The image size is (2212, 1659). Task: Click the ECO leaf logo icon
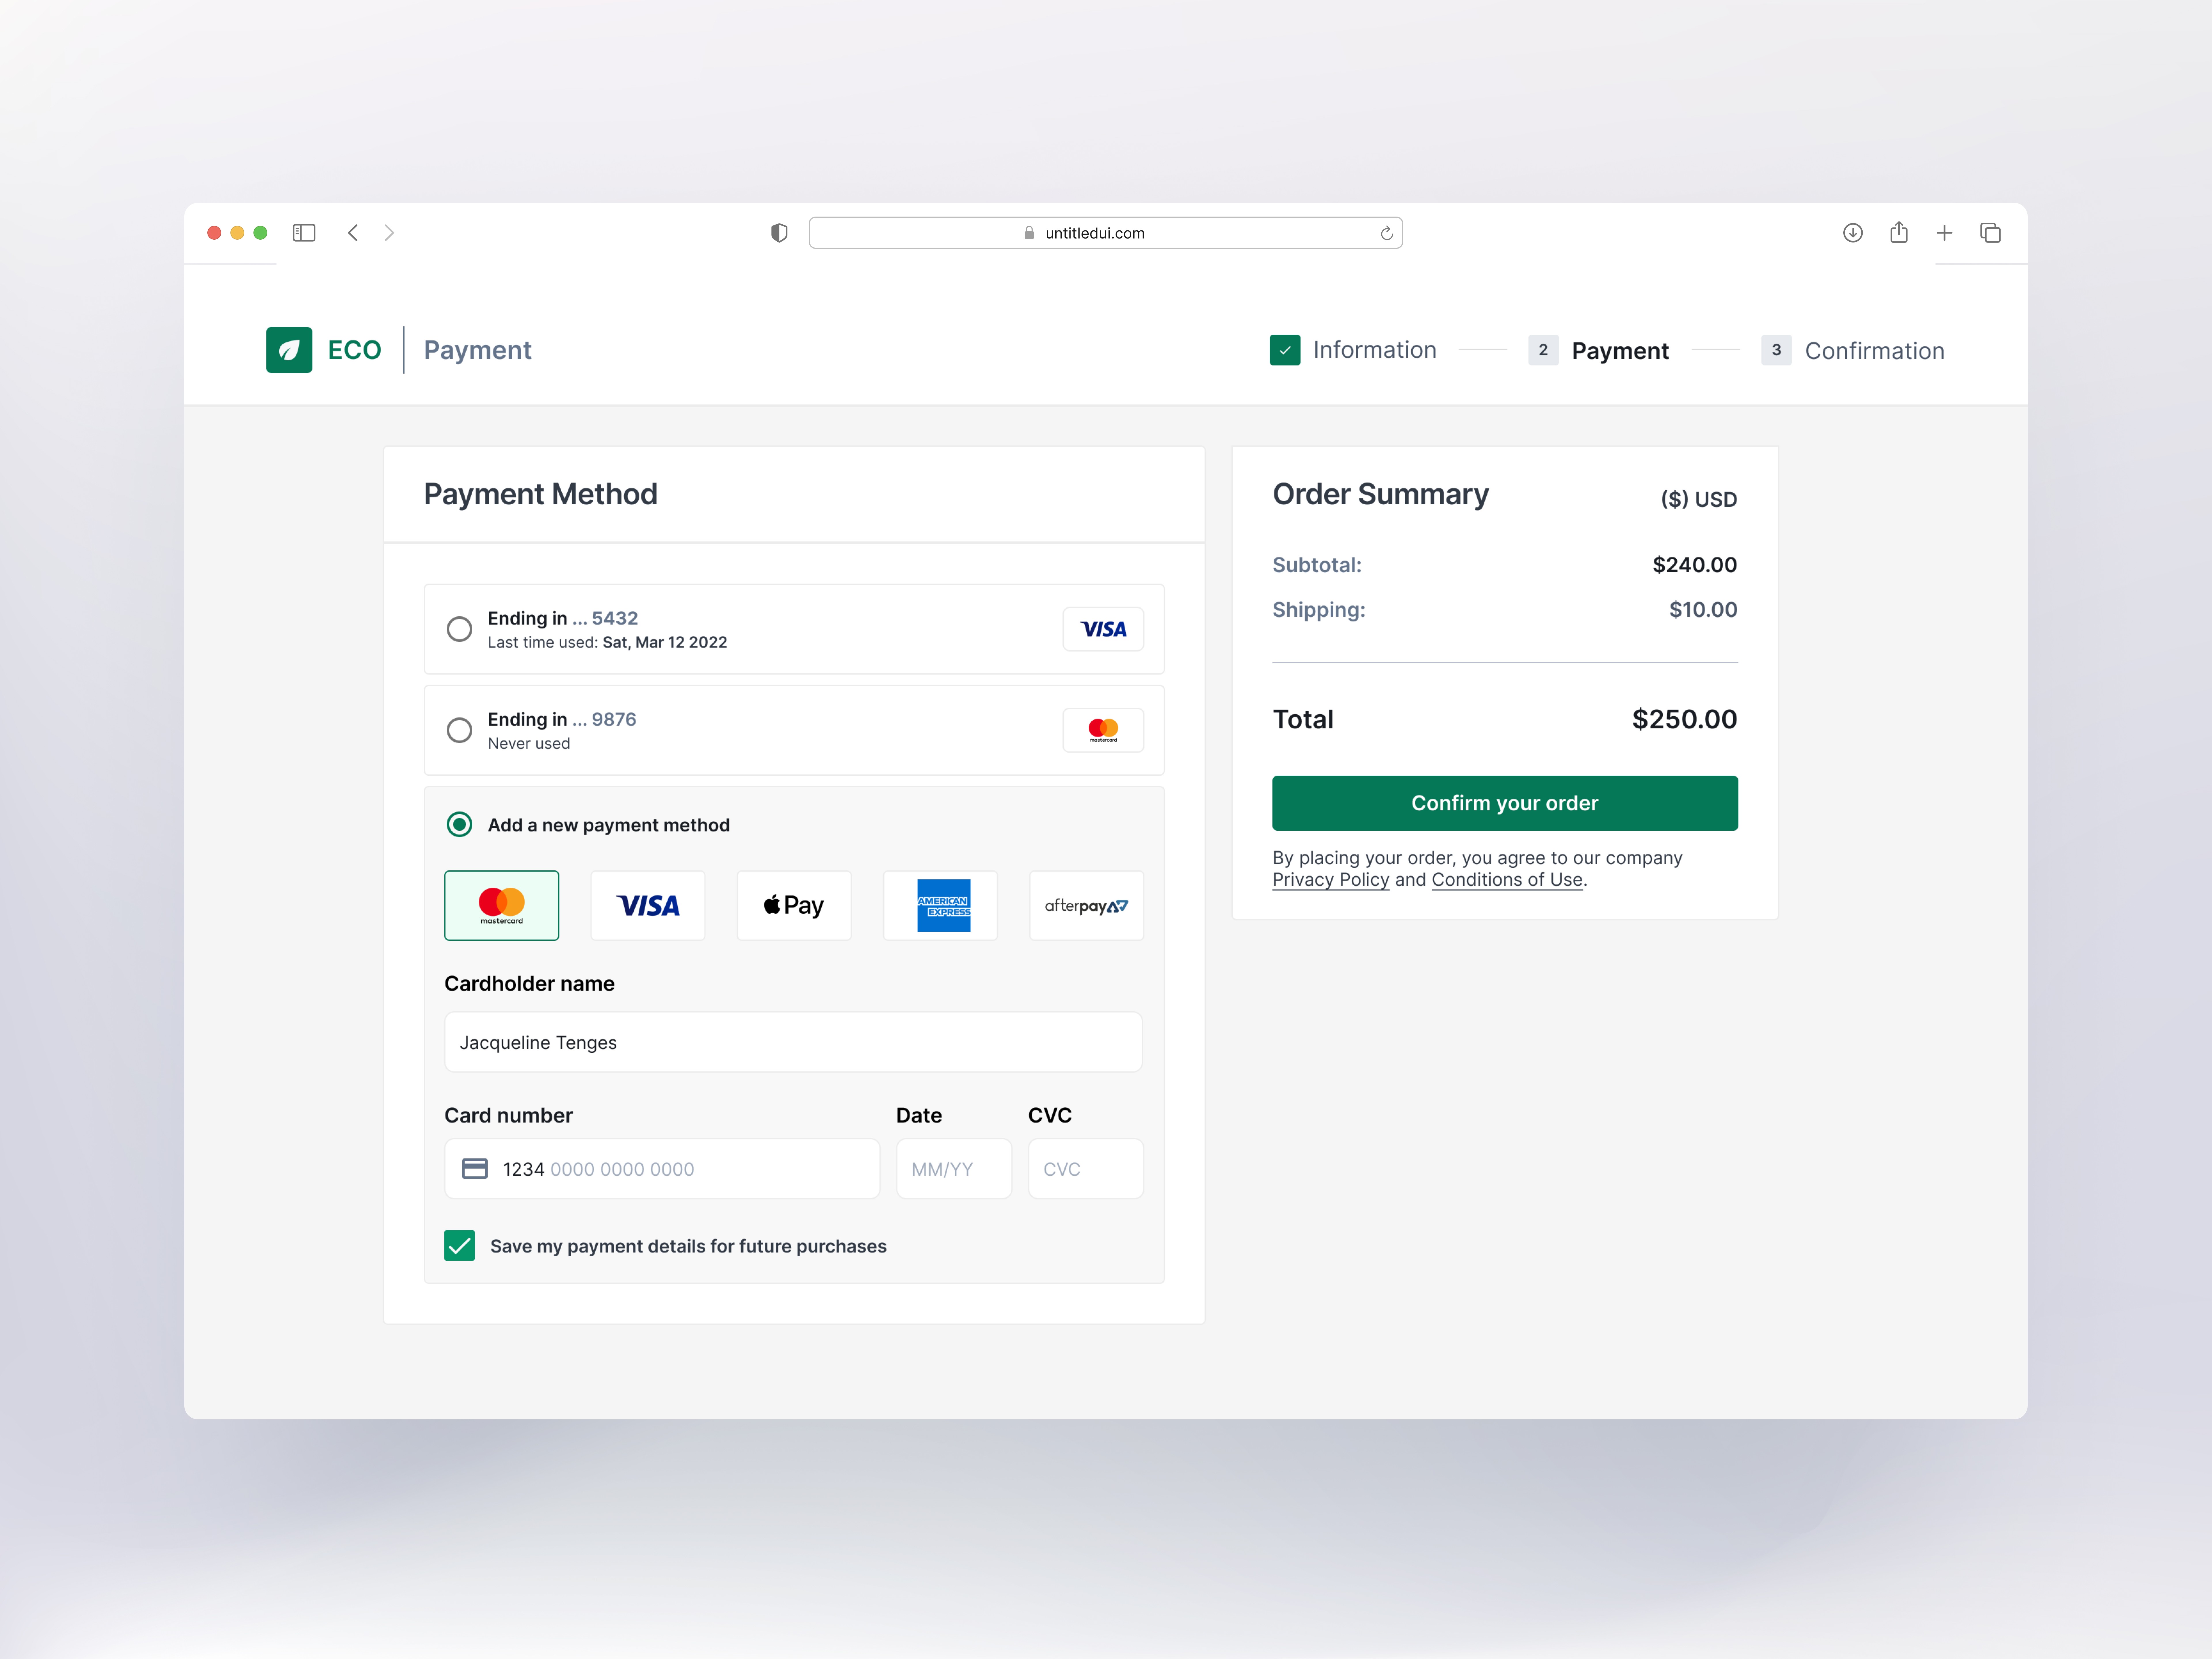point(289,350)
